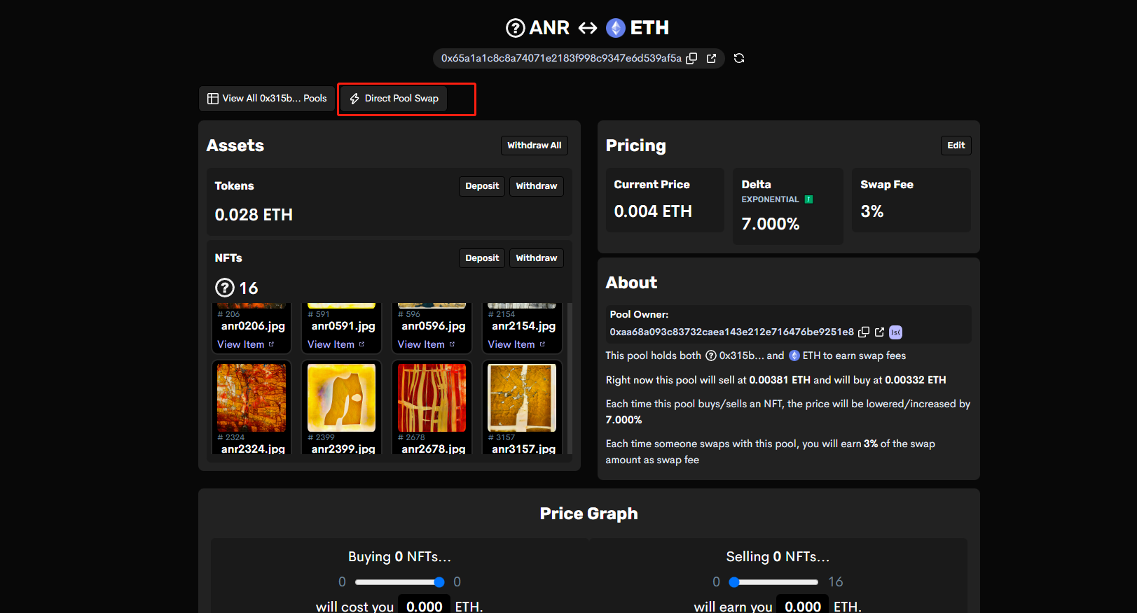Copy the pool contract address
The width and height of the screenshot is (1137, 613).
point(691,59)
